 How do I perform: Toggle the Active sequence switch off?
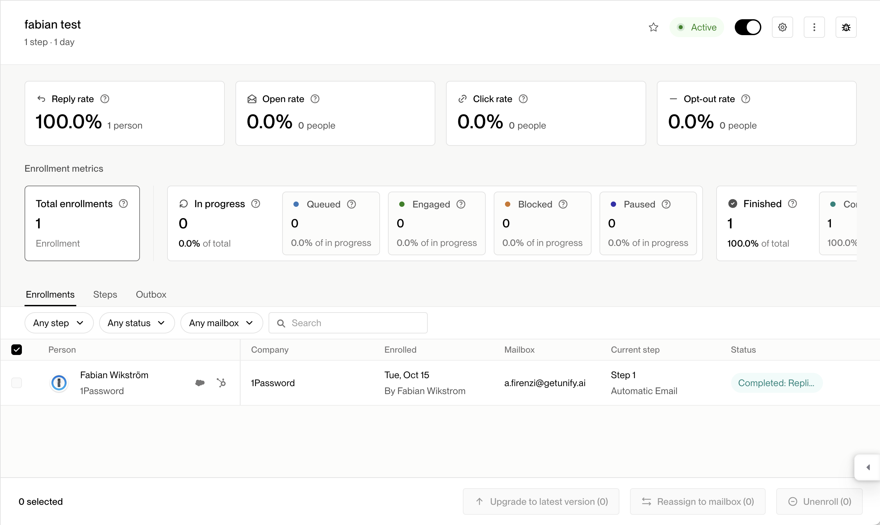click(x=748, y=27)
